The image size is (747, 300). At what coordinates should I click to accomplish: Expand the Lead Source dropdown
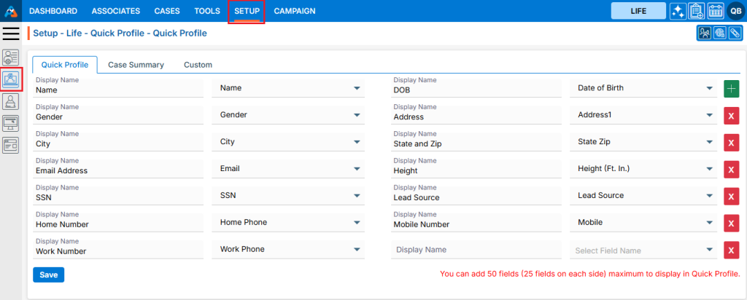(x=709, y=196)
